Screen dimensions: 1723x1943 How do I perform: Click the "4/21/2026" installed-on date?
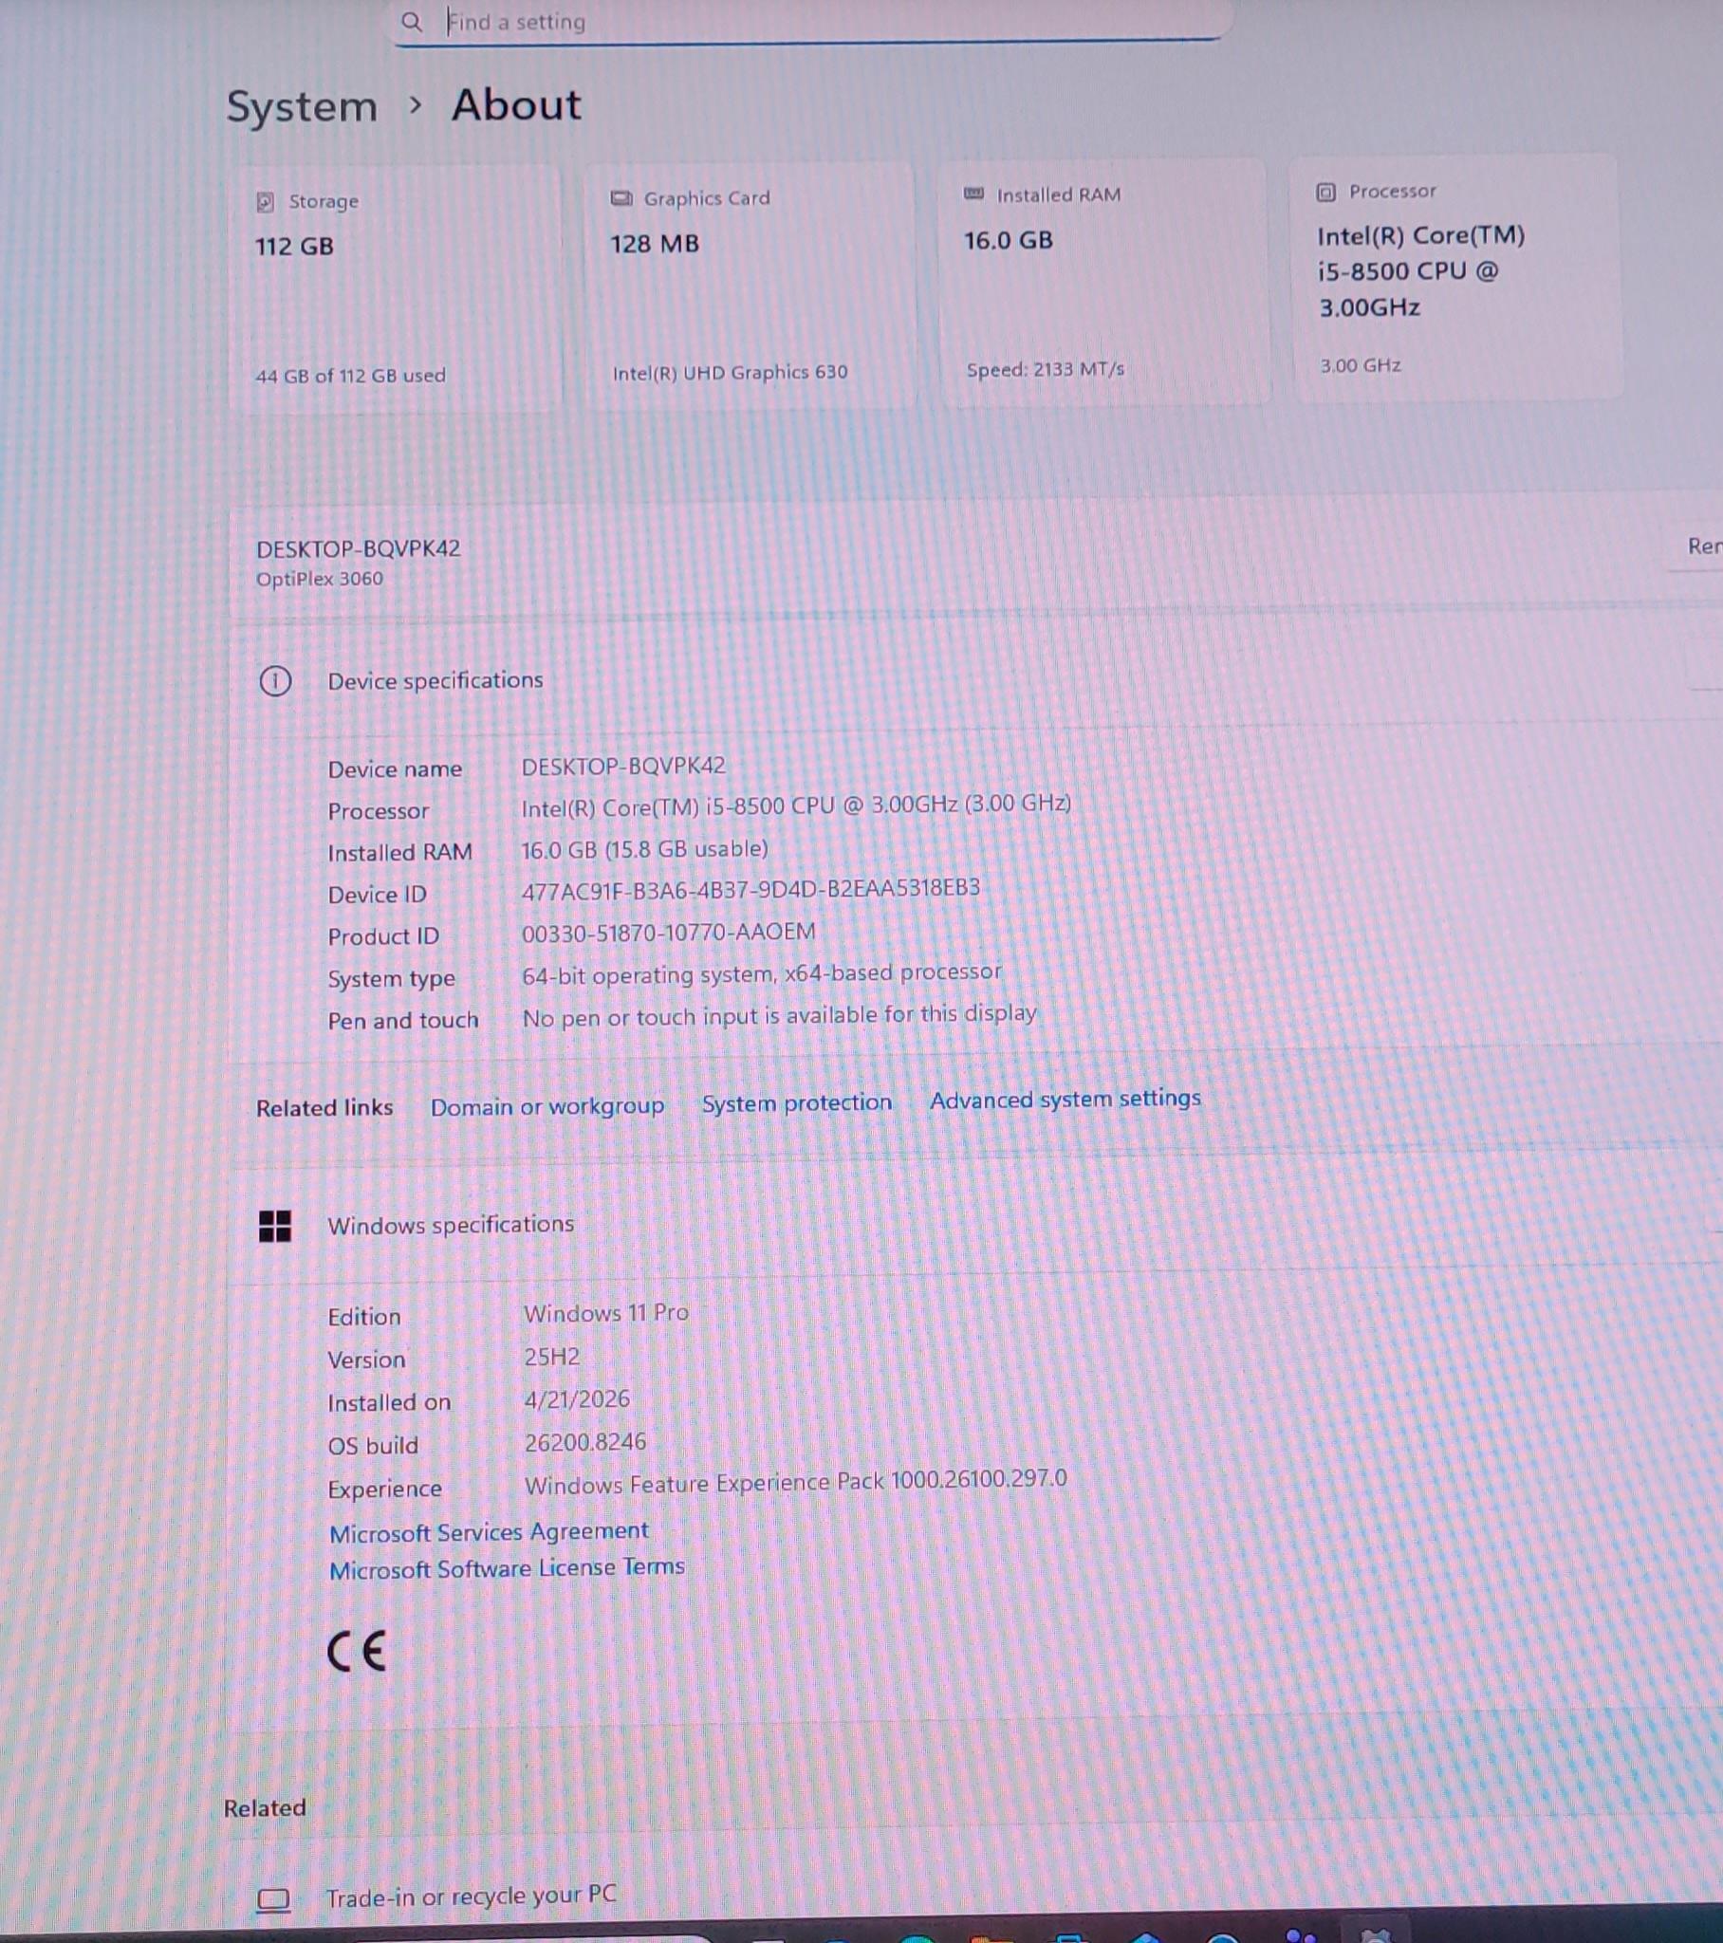(577, 1399)
